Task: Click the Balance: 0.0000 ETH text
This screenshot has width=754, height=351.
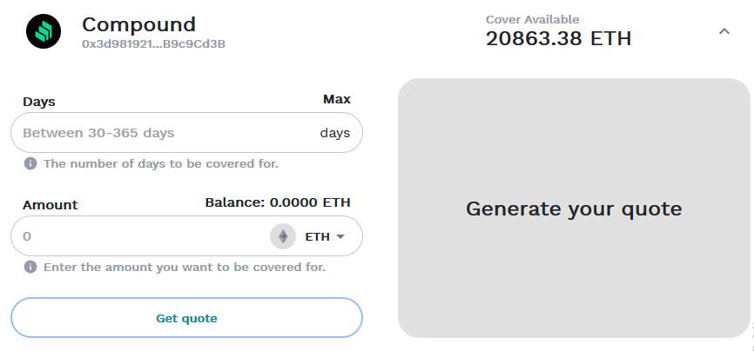Action: click(278, 202)
